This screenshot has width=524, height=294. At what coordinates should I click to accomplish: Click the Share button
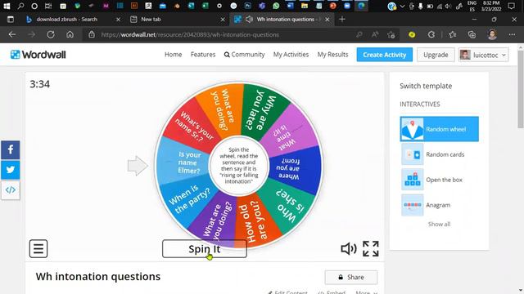coord(351,277)
